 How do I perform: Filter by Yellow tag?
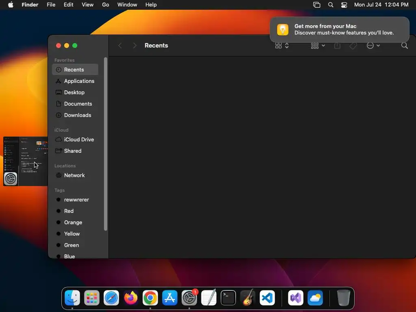click(75, 234)
